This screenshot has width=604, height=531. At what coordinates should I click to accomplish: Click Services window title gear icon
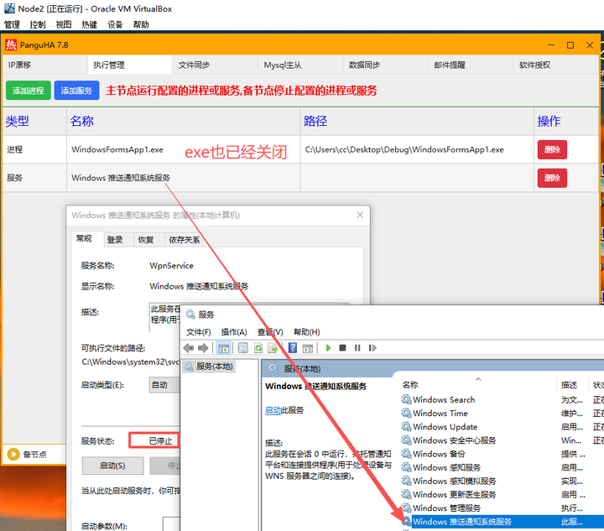tap(190, 315)
